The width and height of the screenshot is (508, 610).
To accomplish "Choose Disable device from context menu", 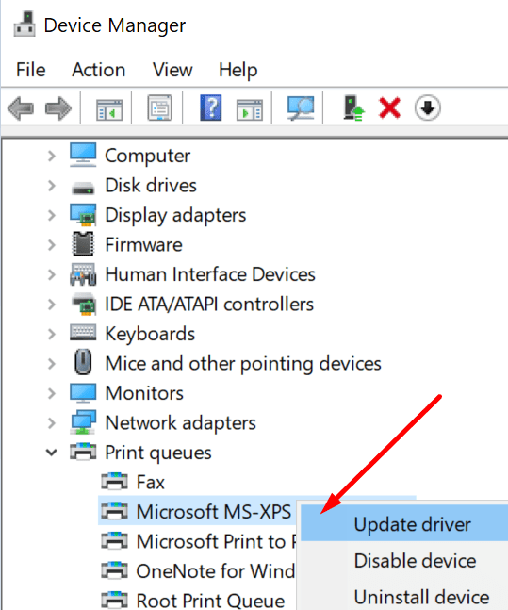I will 404,561.
